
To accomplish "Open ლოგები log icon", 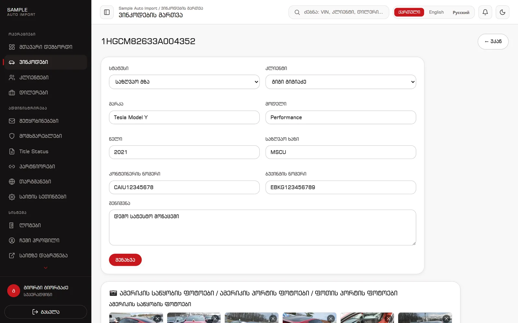I will point(12,225).
